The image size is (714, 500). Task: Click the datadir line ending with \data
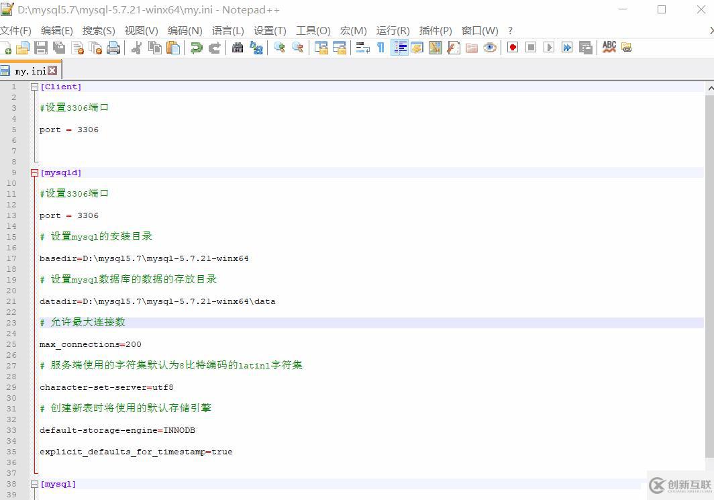(158, 301)
